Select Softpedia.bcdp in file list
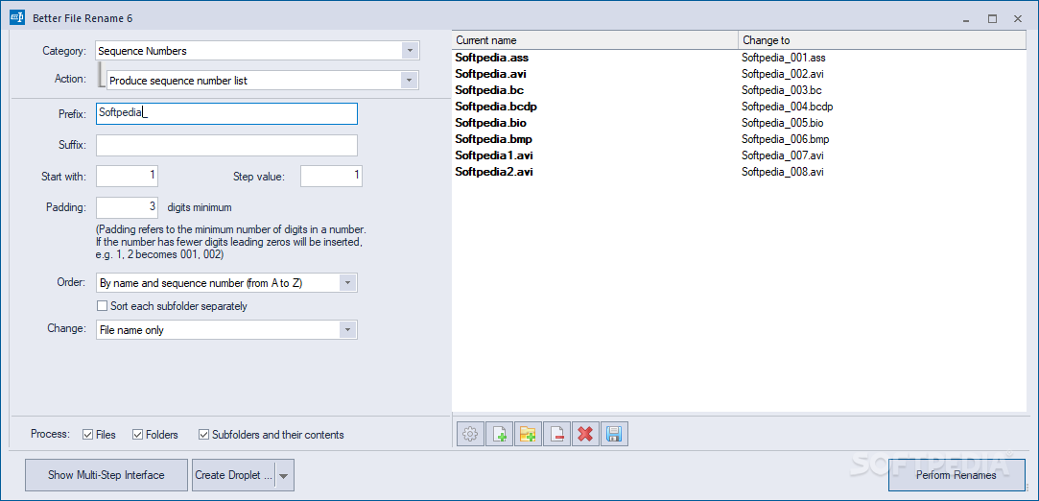Viewport: 1039px width, 501px height. (x=496, y=106)
